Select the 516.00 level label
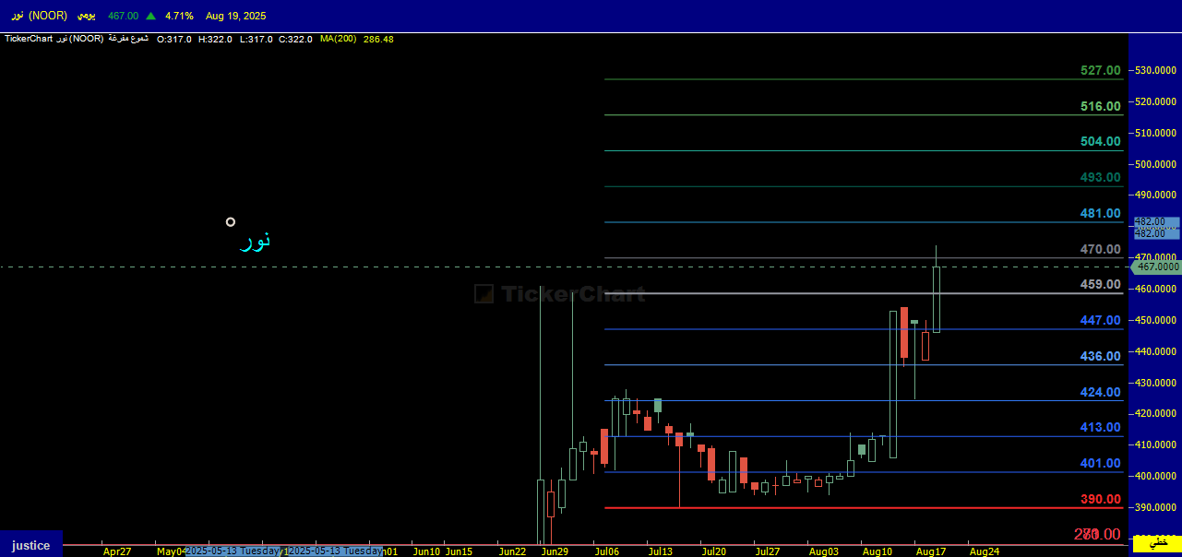The width and height of the screenshot is (1182, 557). (1101, 106)
